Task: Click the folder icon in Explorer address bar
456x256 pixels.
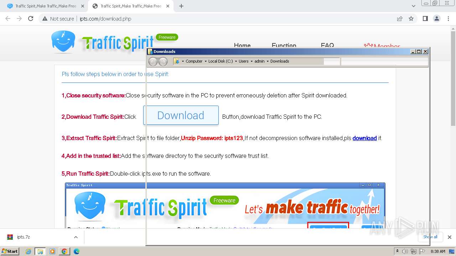Action: [x=177, y=61]
